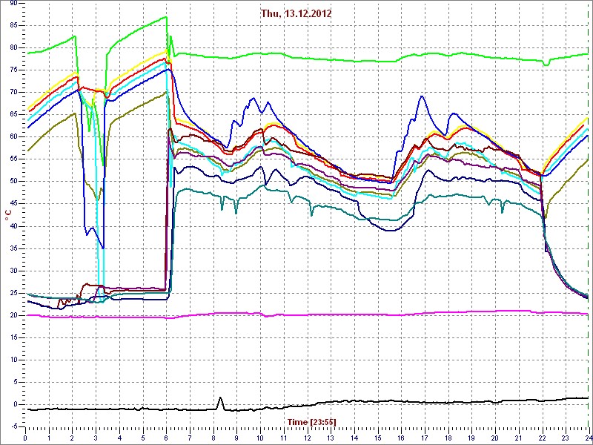This screenshot has height=445, width=593.
Task: Click the Time [23:55] axis caption
Action: [312, 421]
